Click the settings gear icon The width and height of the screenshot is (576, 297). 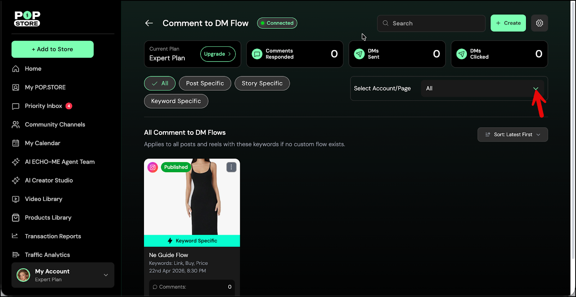[539, 23]
